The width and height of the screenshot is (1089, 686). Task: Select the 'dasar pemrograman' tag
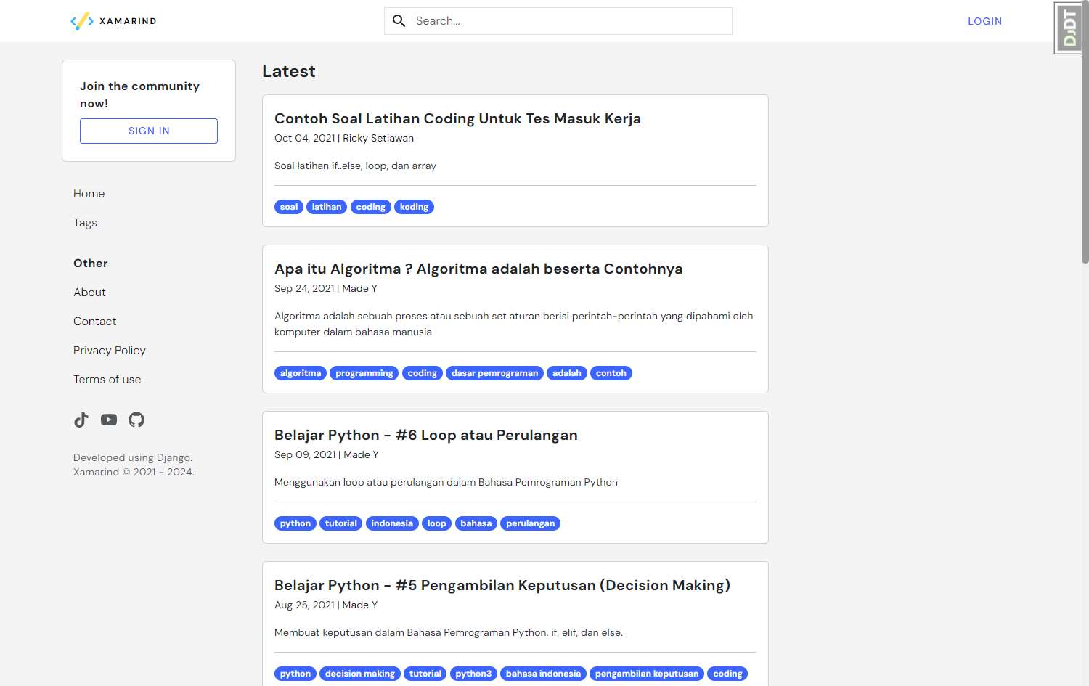tap(495, 373)
